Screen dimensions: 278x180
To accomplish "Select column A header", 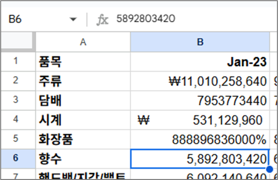I will (83, 42).
